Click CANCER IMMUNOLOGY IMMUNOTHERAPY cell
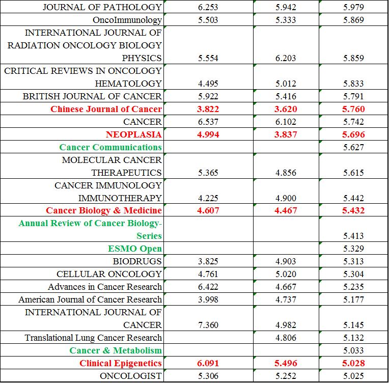 [x=82, y=191]
